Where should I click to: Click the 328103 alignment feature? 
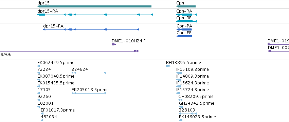pos(188,114)
